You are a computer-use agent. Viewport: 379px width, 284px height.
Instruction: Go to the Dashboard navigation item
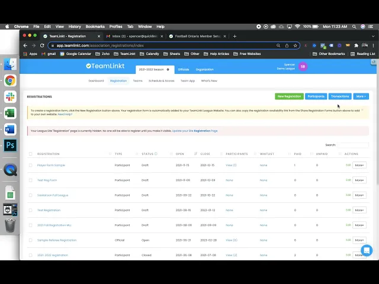(96, 81)
